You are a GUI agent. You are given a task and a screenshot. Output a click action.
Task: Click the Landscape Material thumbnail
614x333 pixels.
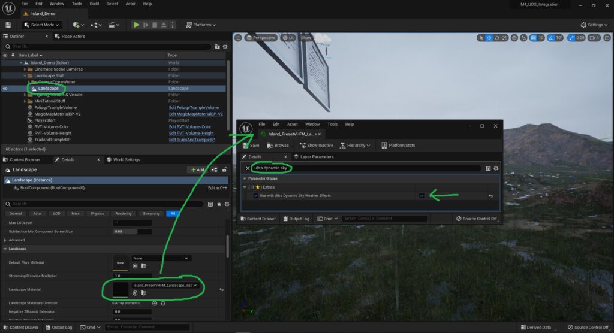click(120, 289)
